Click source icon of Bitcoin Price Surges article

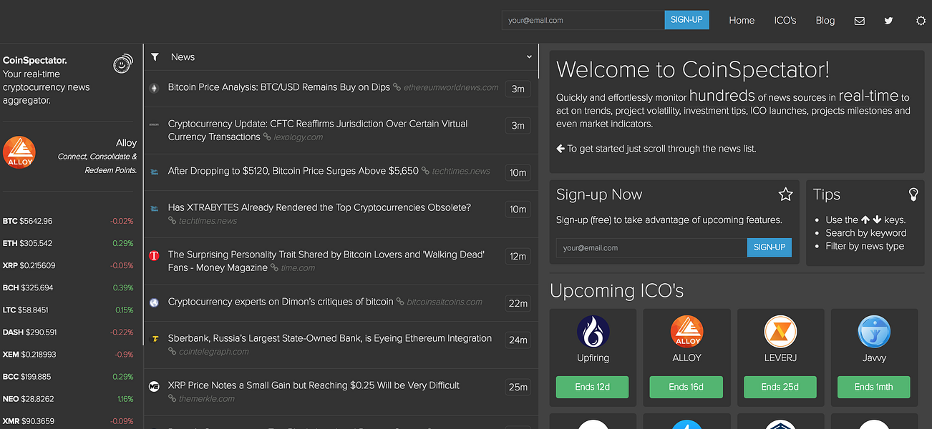click(154, 172)
